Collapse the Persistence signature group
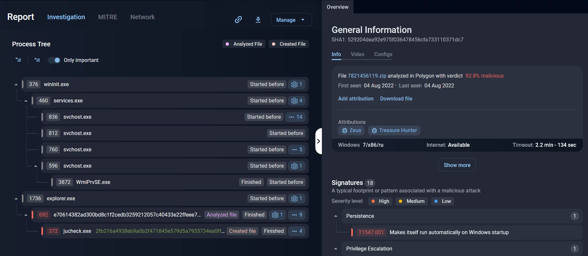The height and width of the screenshot is (256, 588). (336, 216)
